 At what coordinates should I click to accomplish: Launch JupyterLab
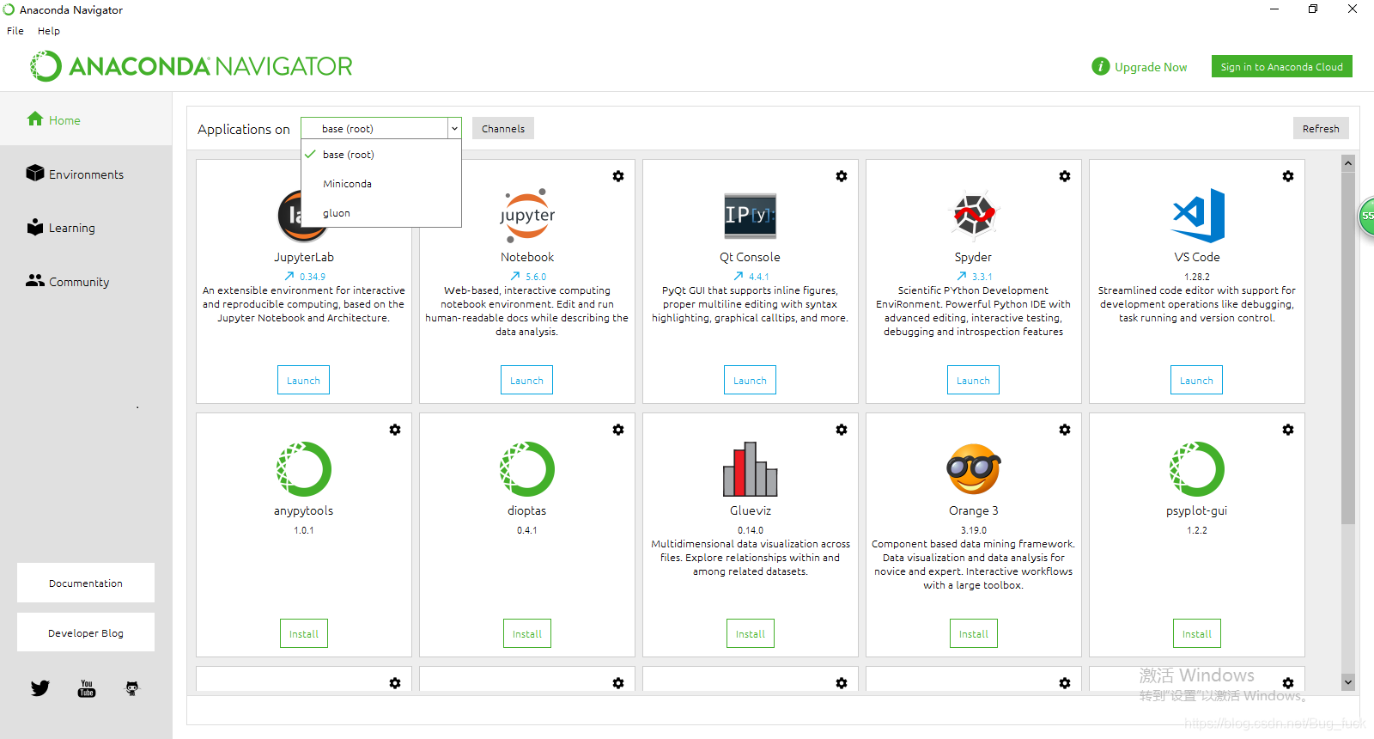tap(303, 380)
